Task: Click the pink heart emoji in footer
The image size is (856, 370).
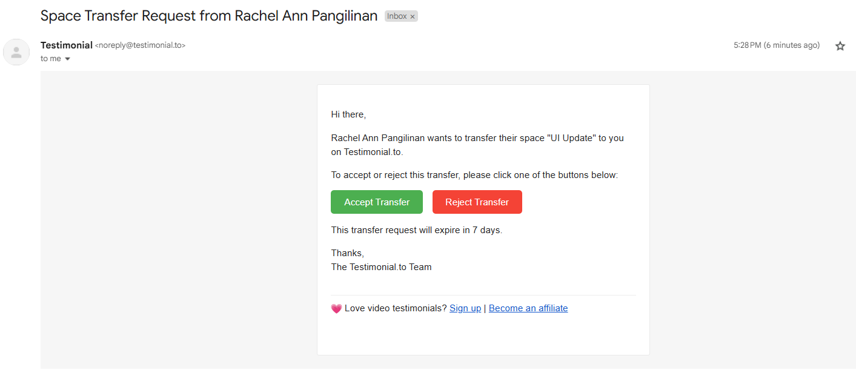Action: (x=336, y=308)
